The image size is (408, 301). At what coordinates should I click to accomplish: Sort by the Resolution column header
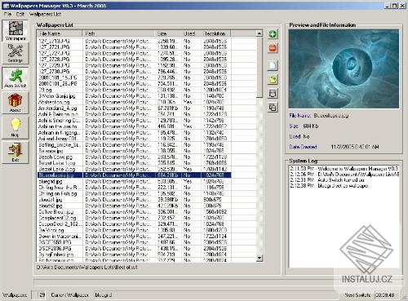point(215,33)
